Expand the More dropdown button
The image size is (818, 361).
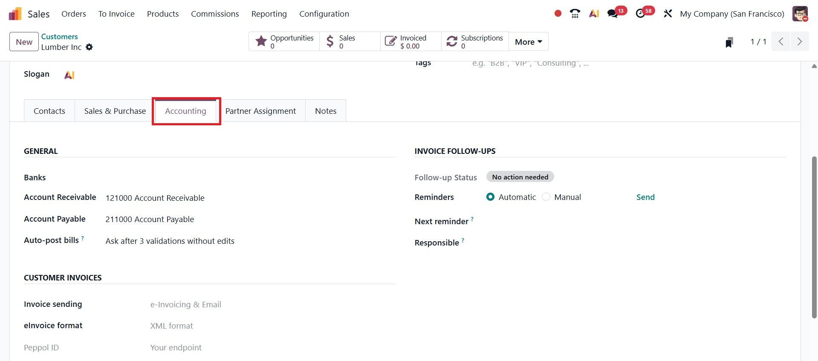click(528, 42)
